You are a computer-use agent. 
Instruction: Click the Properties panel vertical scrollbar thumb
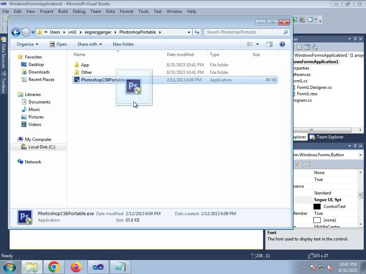[360, 195]
